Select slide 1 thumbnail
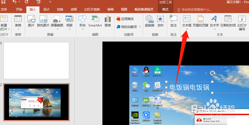 [36, 61]
